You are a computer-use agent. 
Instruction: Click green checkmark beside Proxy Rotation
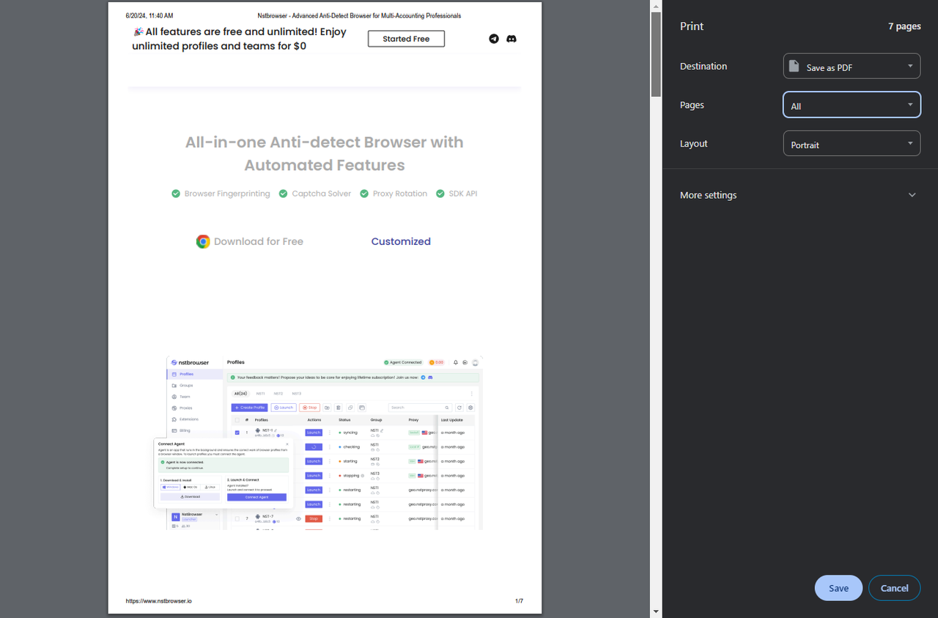[364, 194]
